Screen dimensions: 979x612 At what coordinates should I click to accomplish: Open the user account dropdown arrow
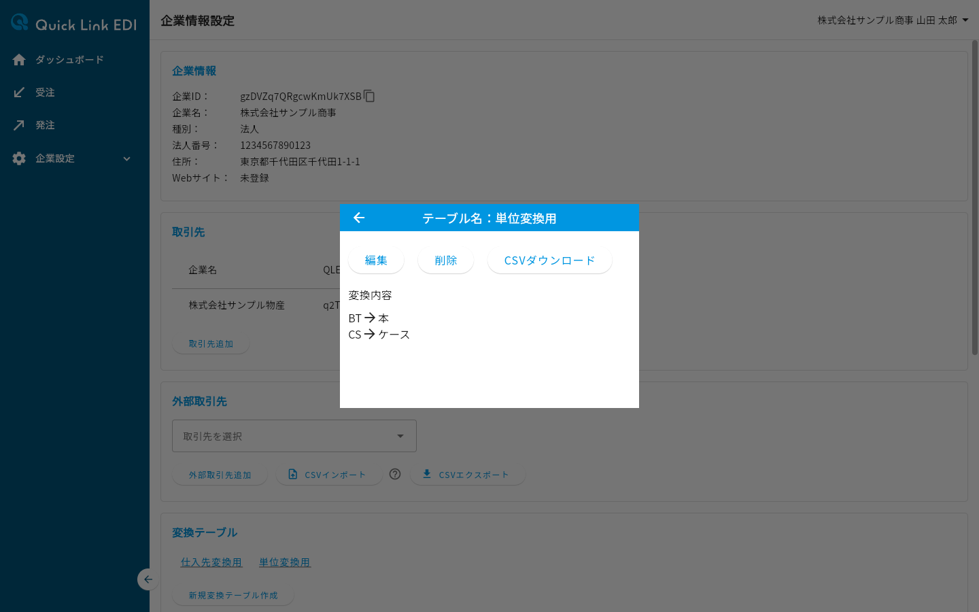coord(965,20)
